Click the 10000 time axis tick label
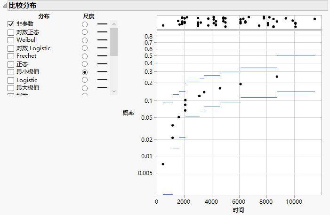The height and width of the screenshot is (215, 330). click(x=294, y=202)
